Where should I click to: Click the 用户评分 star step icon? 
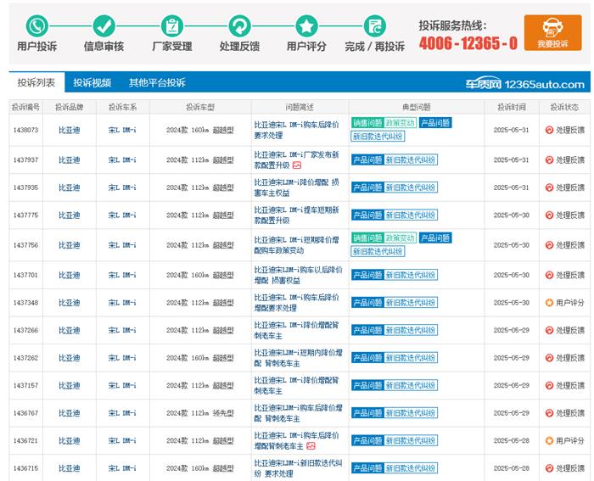[x=306, y=25]
